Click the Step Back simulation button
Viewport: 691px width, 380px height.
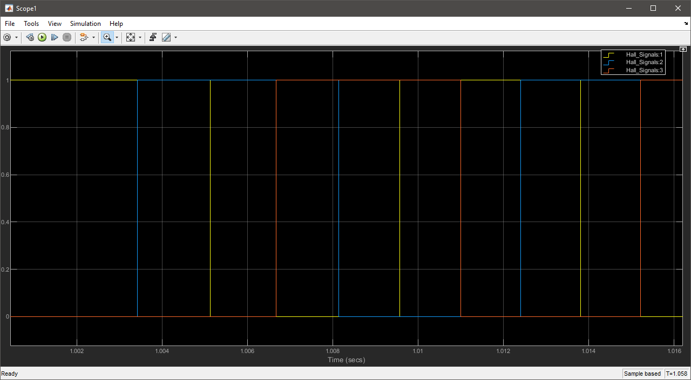point(30,37)
